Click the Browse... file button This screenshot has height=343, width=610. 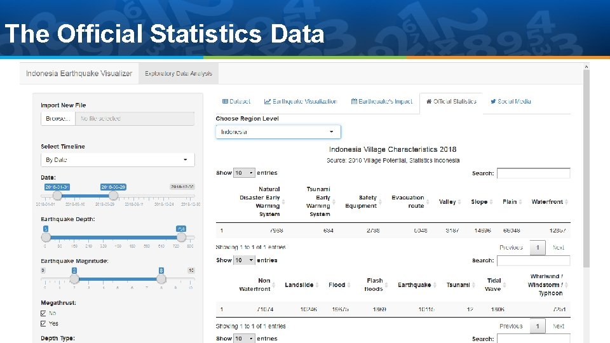(58, 119)
